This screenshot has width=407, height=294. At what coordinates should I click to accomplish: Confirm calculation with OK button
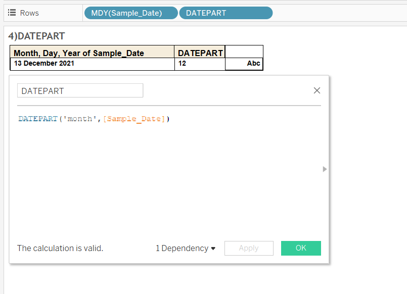point(301,248)
